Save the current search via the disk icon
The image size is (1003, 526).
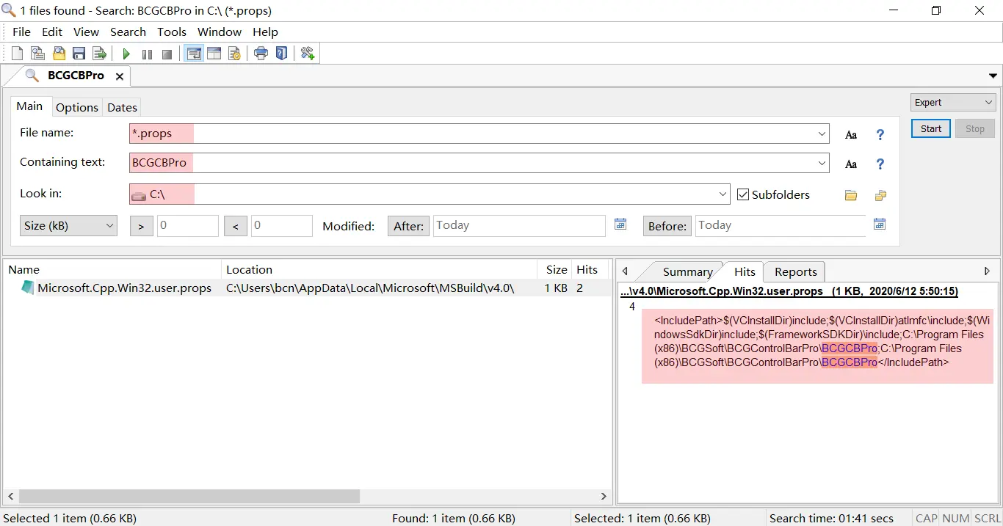pyautogui.click(x=79, y=52)
